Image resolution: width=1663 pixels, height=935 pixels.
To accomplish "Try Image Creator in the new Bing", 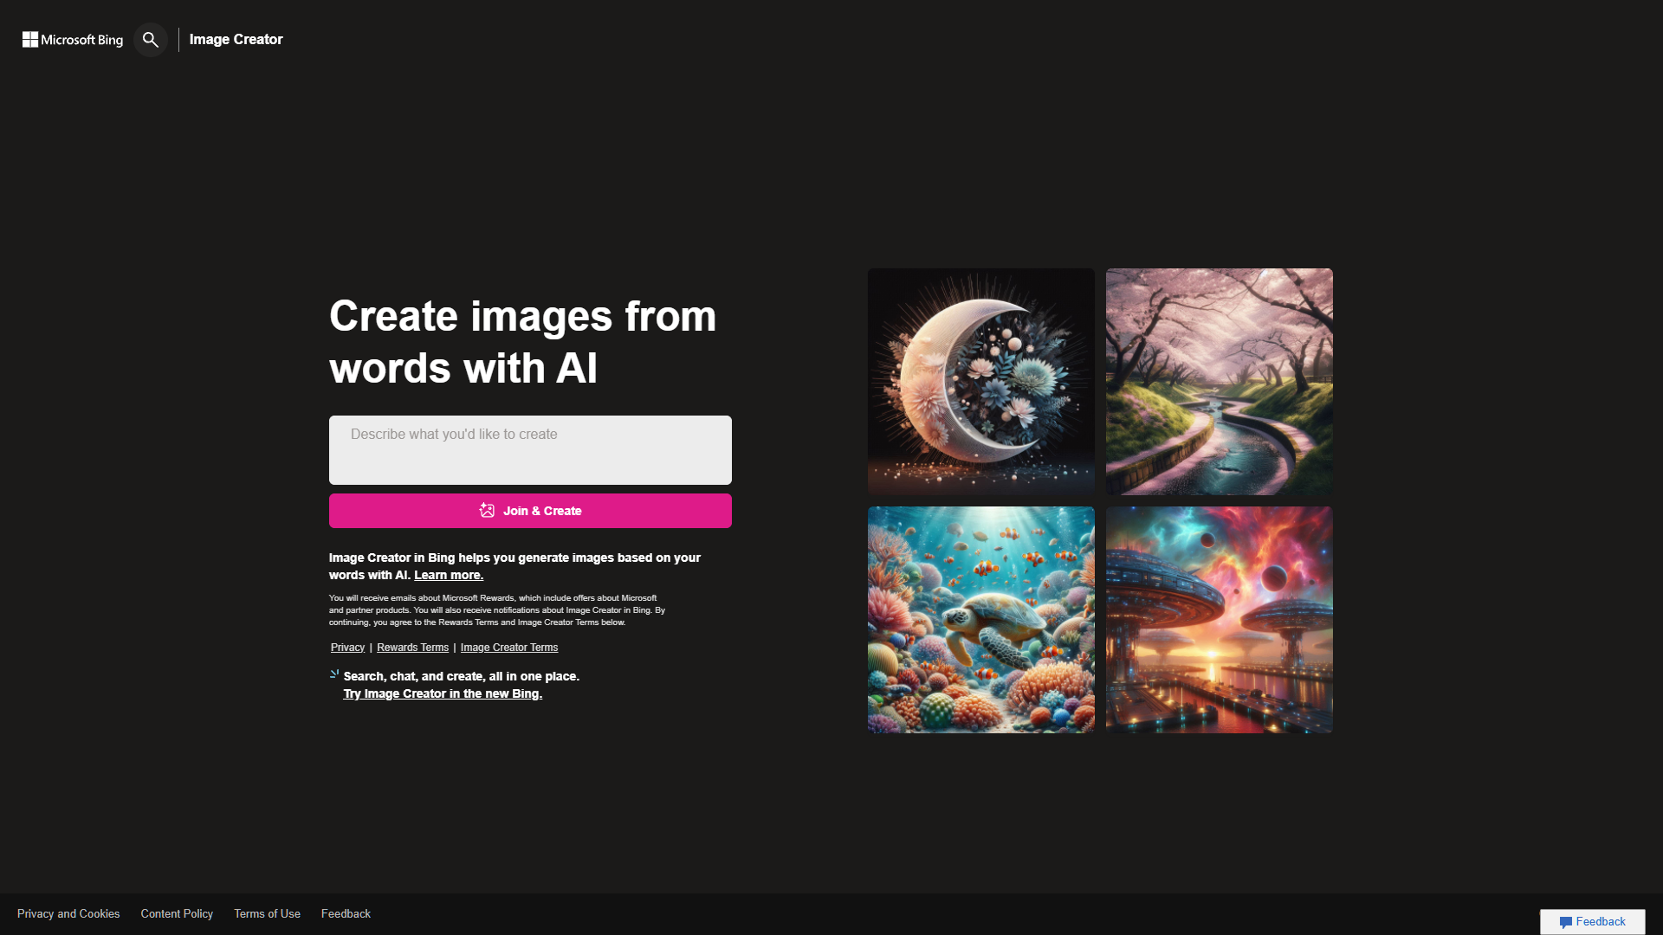I will 442,693.
